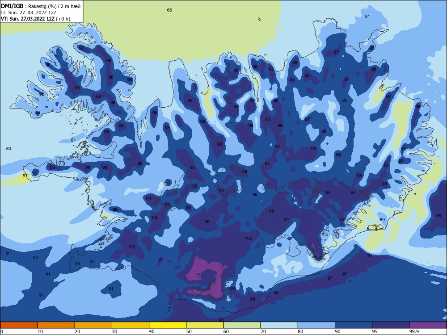Viewport: 447px width, 335px height.
Task: Click the 'VT: Sun. 27.03.2022 12Z (+0 h)' line
Action: click(x=35, y=19)
